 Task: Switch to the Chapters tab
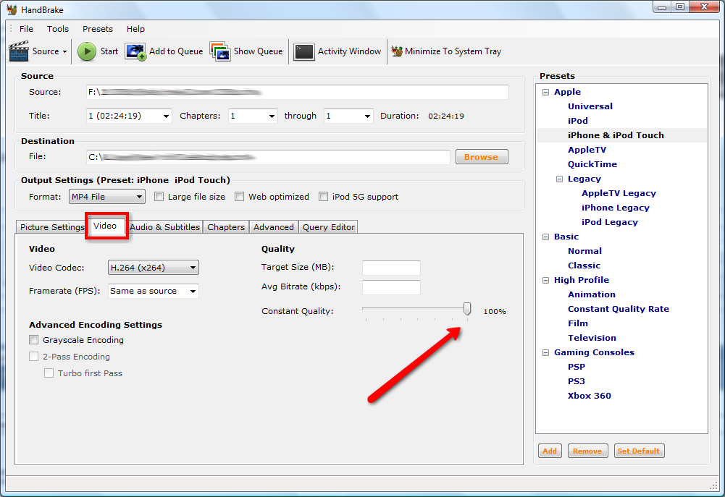tap(226, 227)
